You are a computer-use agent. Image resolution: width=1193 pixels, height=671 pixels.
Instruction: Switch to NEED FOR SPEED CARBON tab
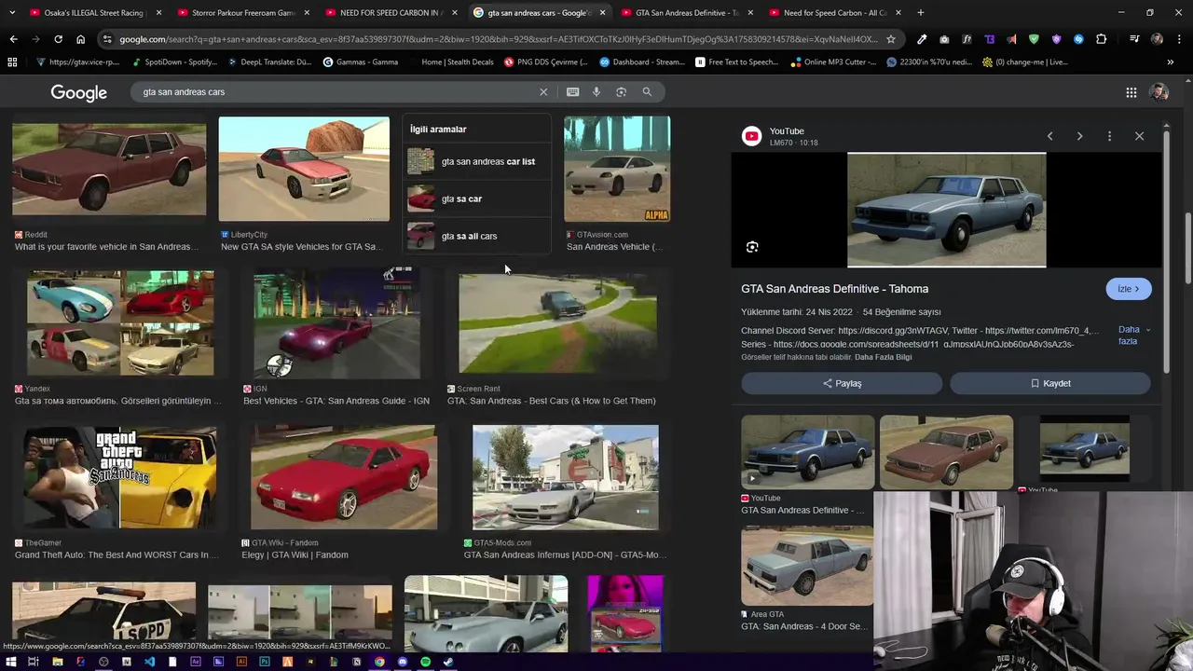(391, 13)
